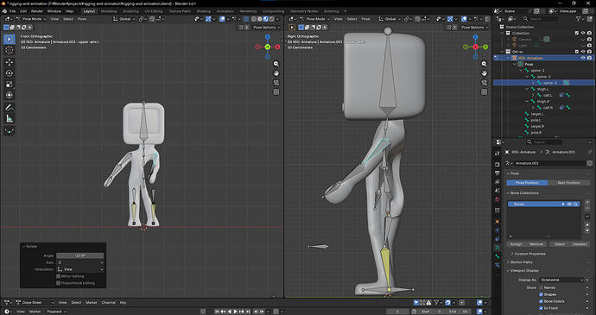Select the Scale tool in left toolbar
This screenshot has height=315, width=596.
(10, 84)
